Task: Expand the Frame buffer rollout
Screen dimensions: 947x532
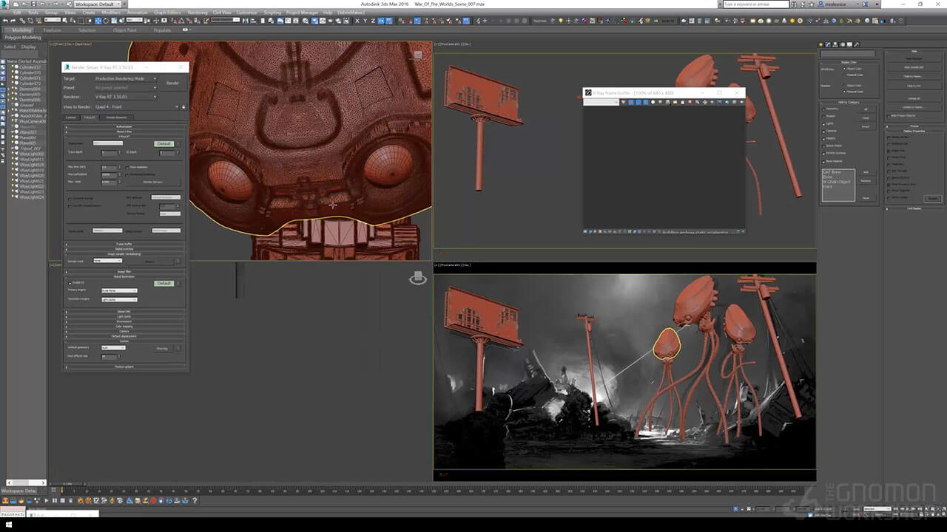Action: pyautogui.click(x=124, y=244)
